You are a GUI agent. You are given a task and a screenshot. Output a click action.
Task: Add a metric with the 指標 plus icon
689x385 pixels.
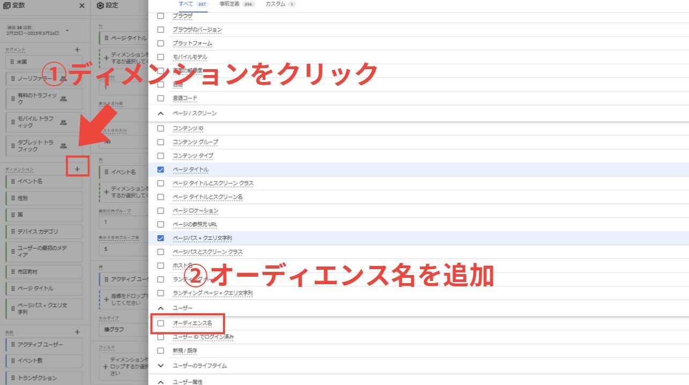point(77,332)
